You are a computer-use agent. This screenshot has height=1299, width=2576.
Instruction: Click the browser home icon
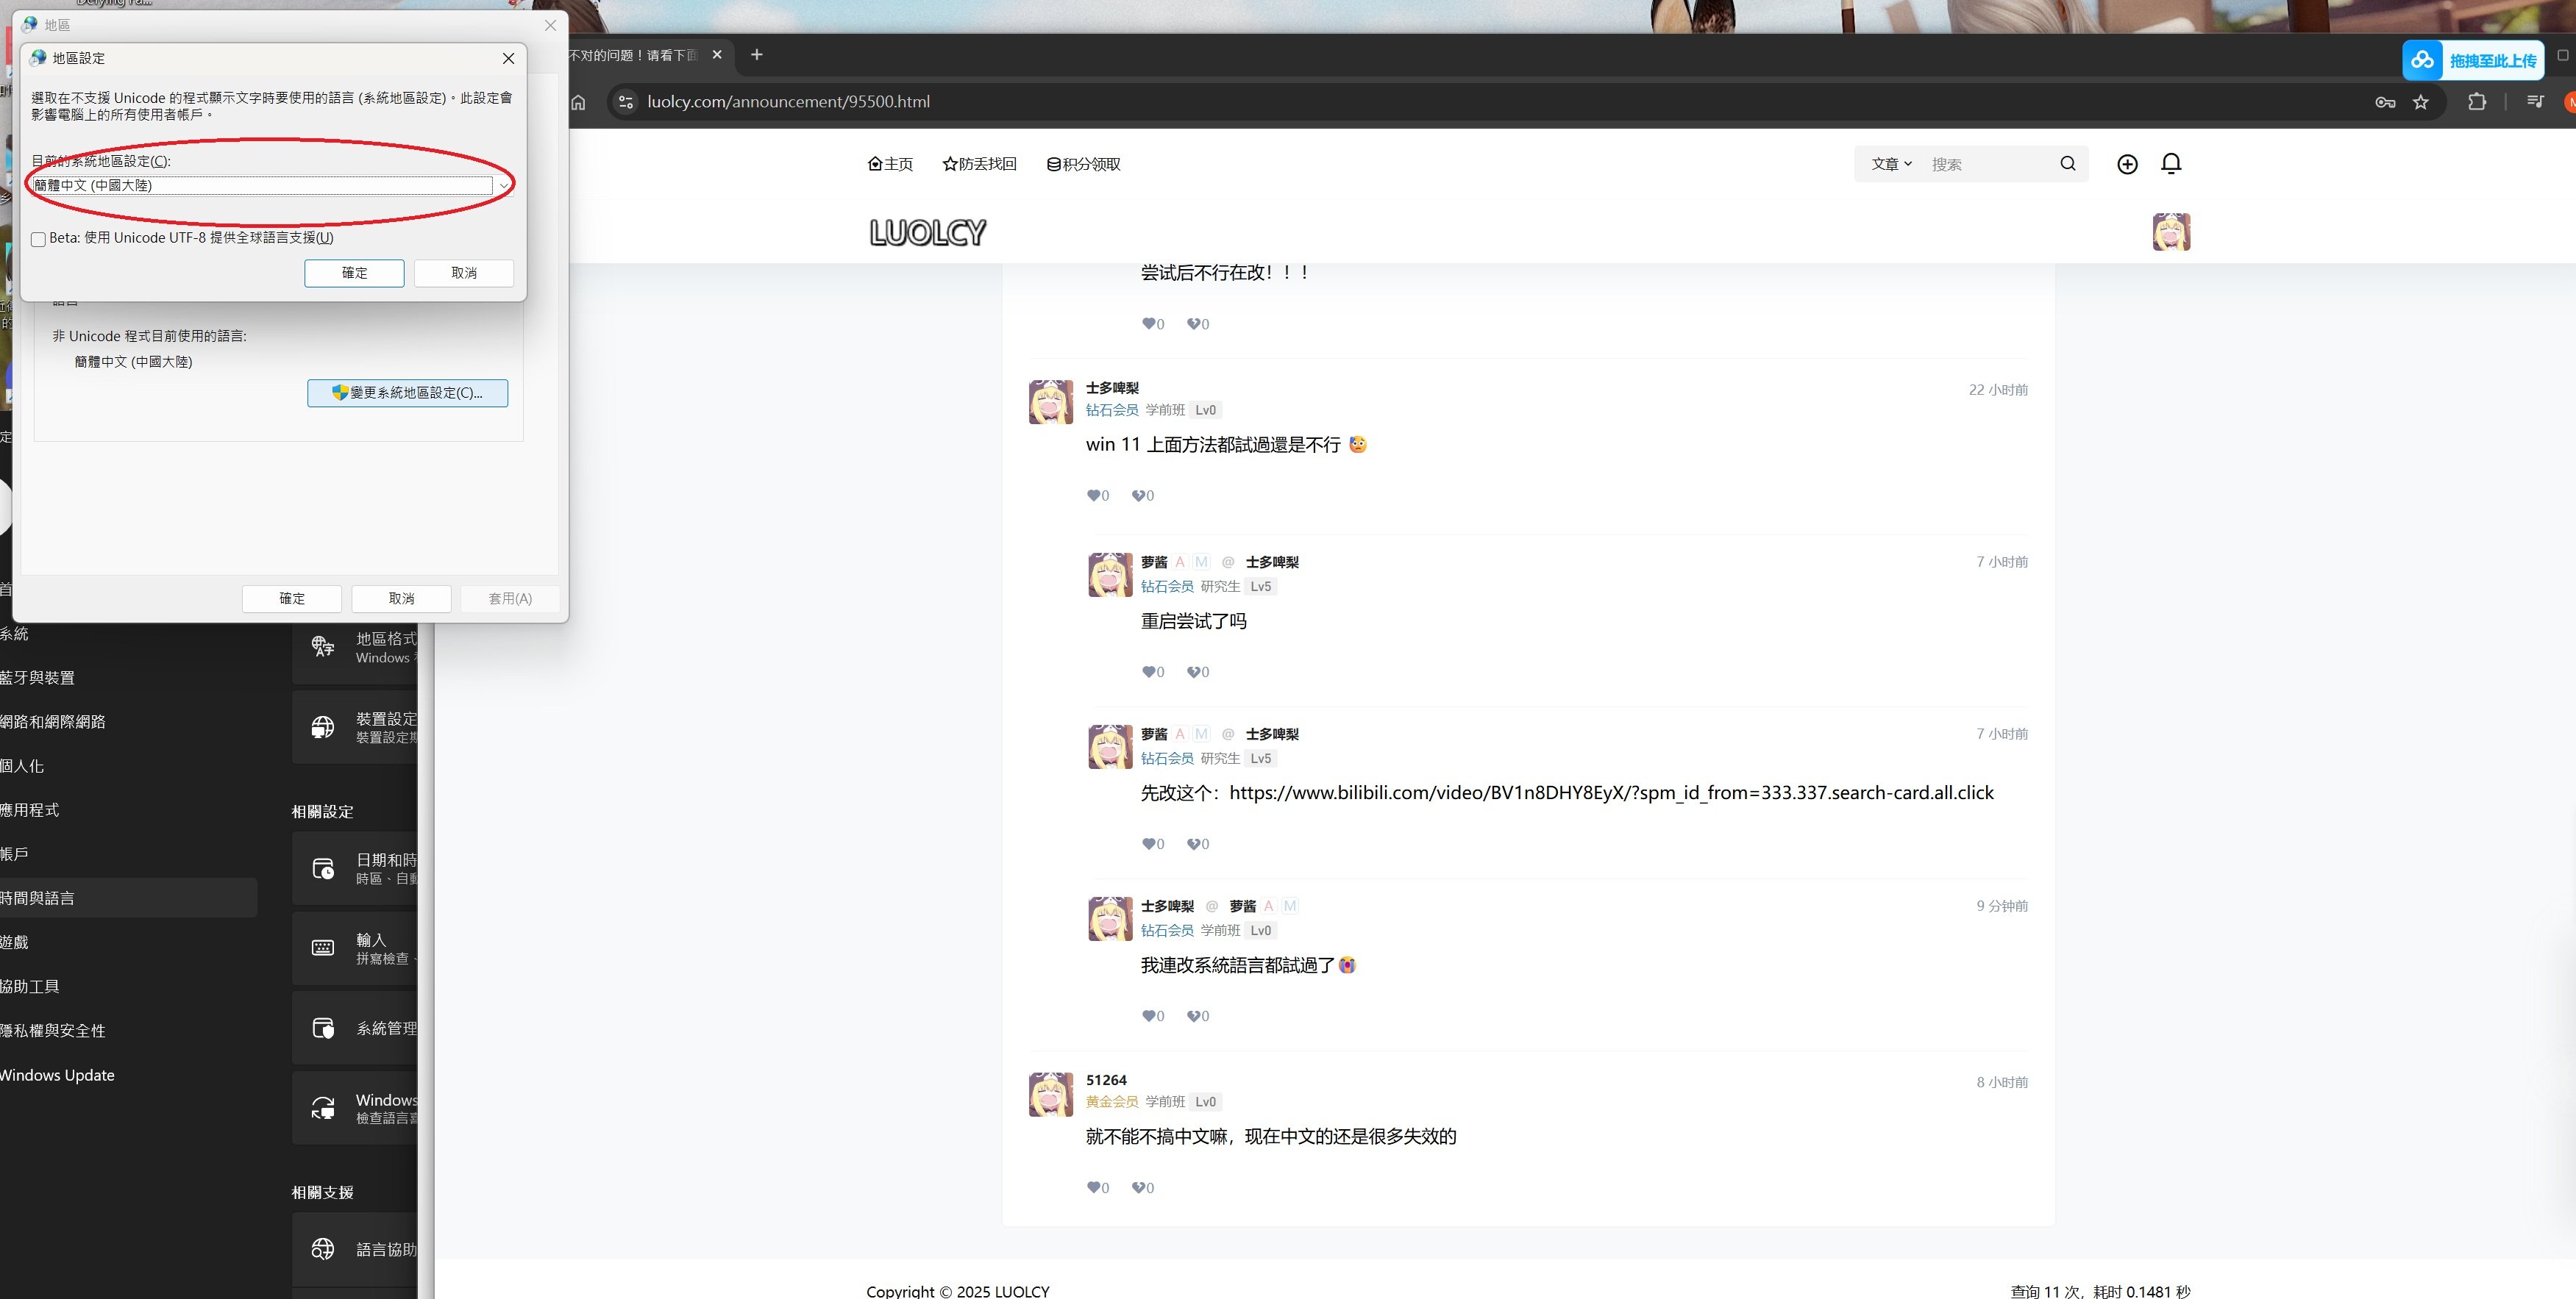pos(578,102)
